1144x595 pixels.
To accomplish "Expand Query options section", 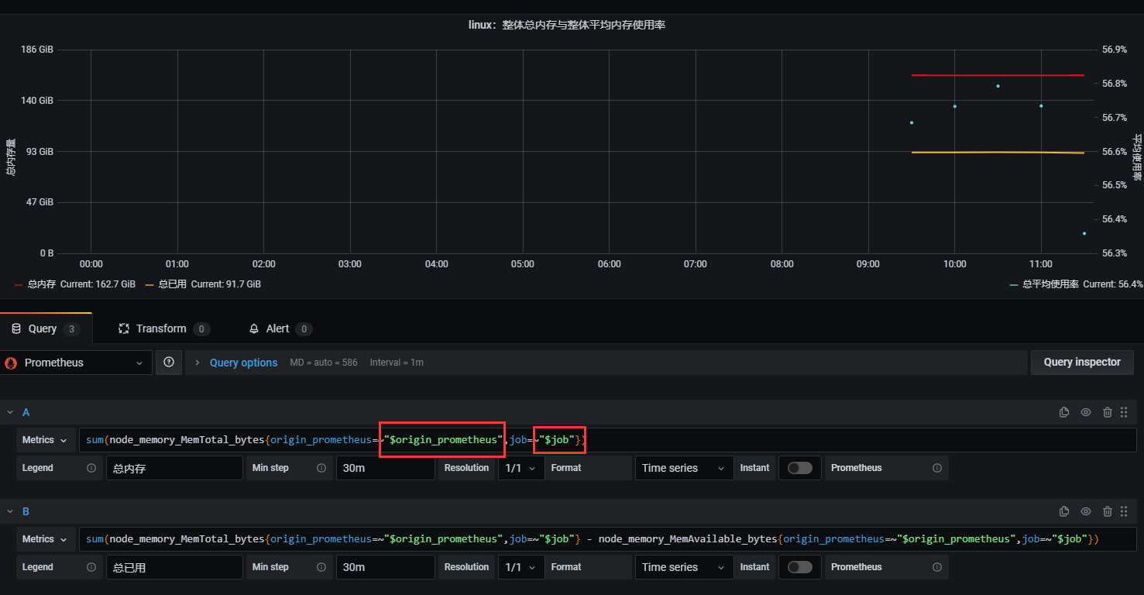I will (x=198, y=363).
